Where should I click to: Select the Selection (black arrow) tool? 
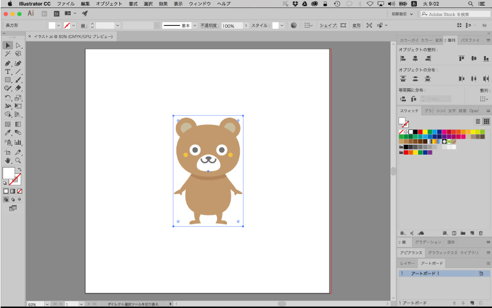7,46
